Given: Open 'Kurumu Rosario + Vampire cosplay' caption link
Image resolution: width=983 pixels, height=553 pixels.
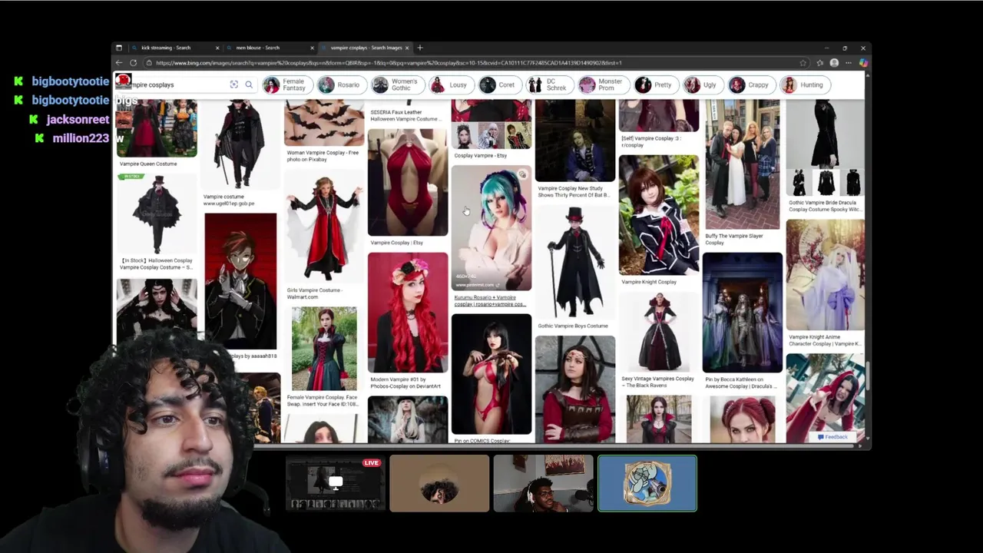Looking at the screenshot, I should (490, 300).
